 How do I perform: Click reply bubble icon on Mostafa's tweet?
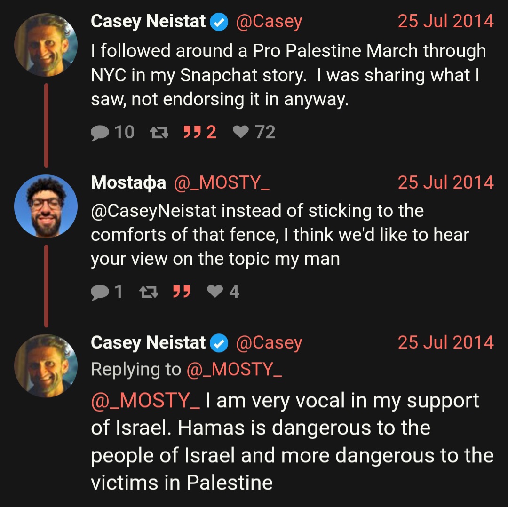[x=100, y=292]
